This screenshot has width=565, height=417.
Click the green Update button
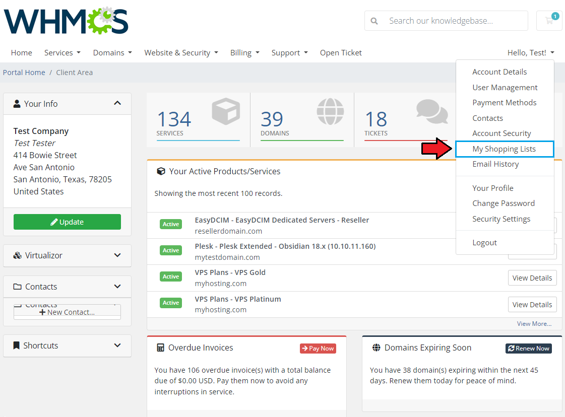coord(68,222)
